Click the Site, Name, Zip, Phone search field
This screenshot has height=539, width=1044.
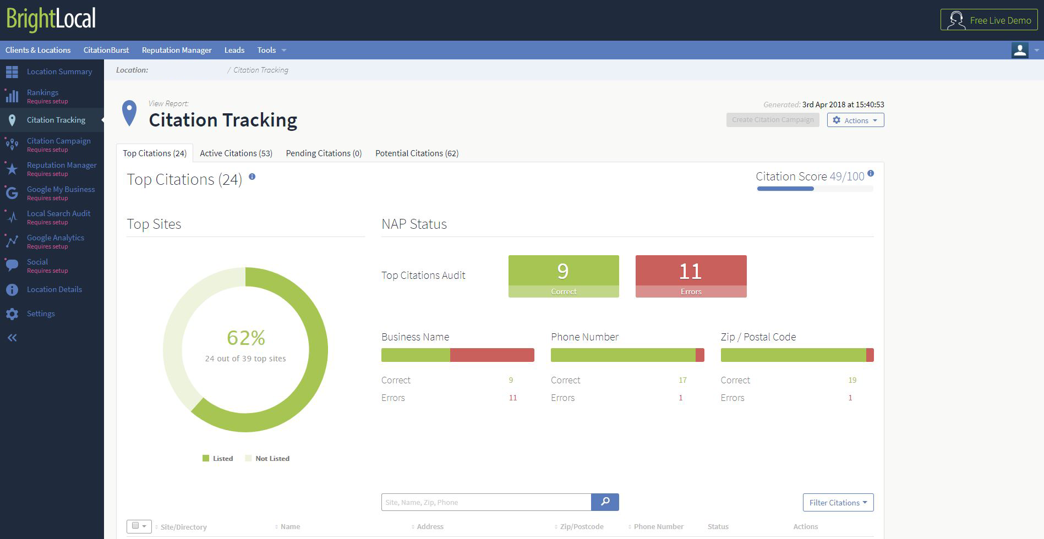(x=486, y=502)
